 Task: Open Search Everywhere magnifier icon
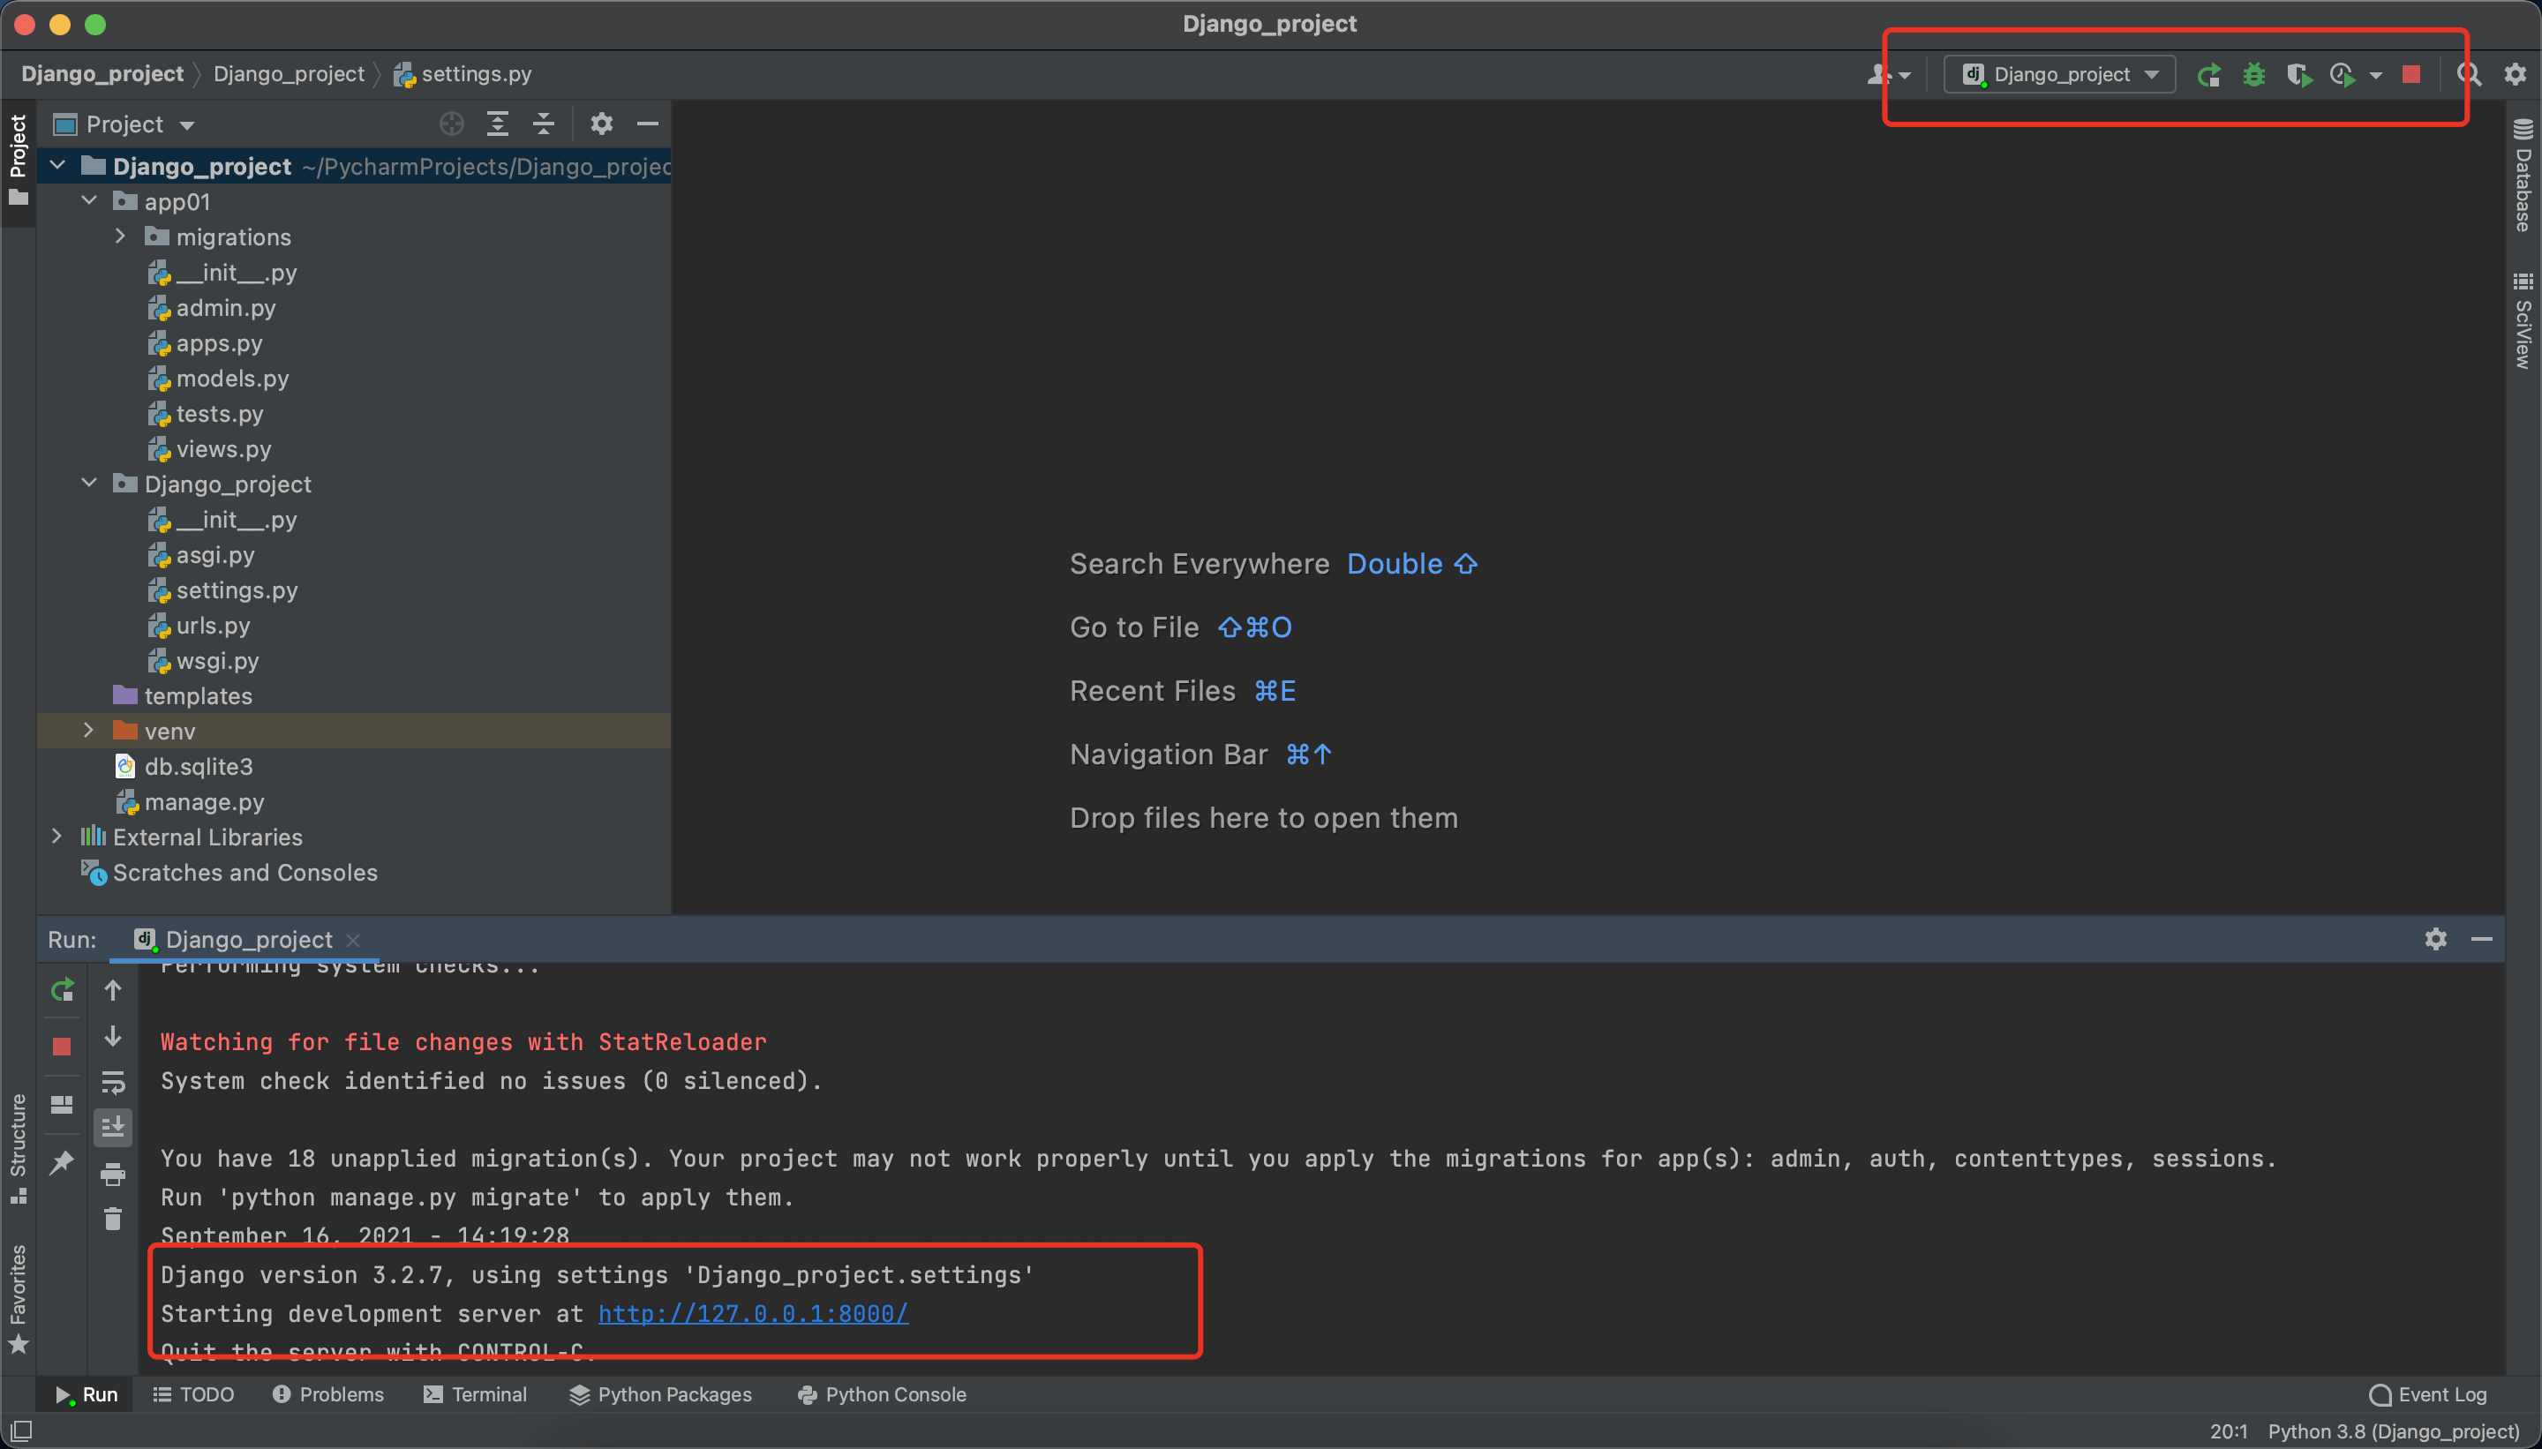click(2469, 75)
